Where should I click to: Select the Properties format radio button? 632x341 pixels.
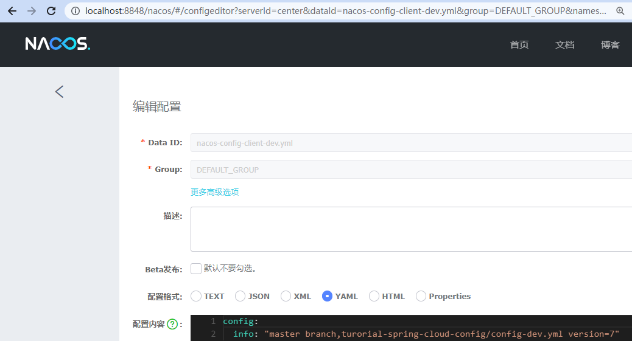(421, 296)
